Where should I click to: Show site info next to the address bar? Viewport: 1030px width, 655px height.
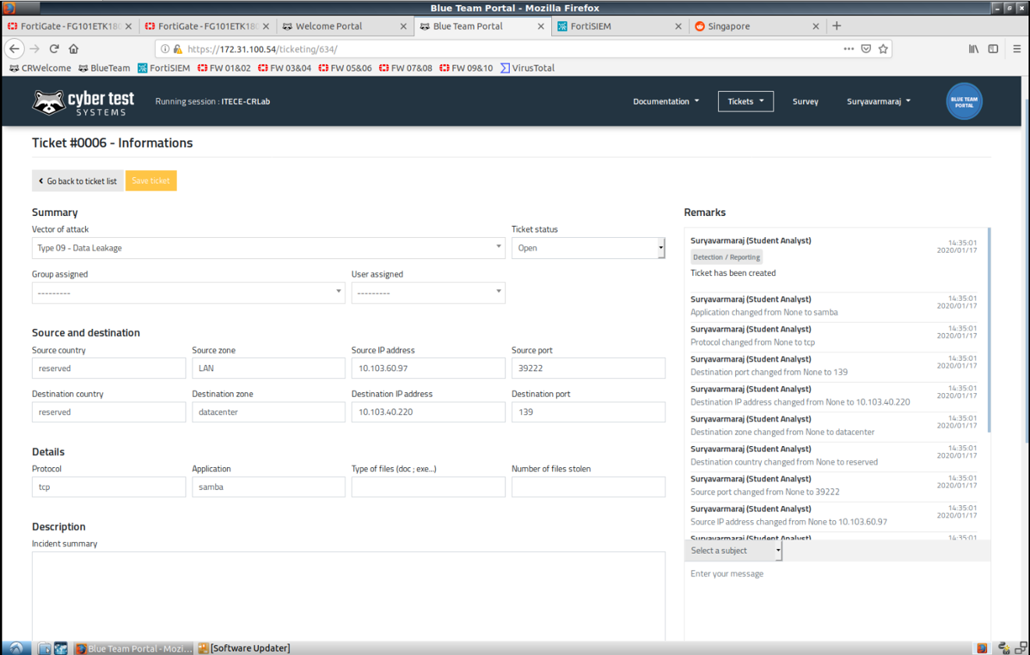click(x=165, y=48)
